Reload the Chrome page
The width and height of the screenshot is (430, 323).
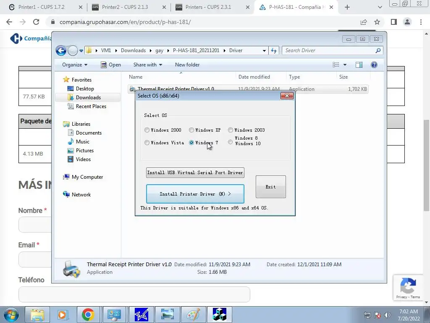pyautogui.click(x=36, y=22)
